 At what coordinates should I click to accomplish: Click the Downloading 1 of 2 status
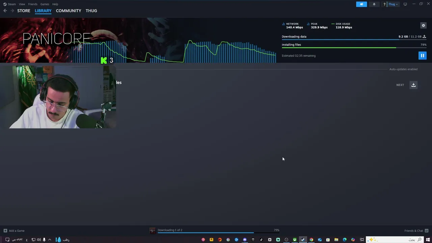point(170,230)
